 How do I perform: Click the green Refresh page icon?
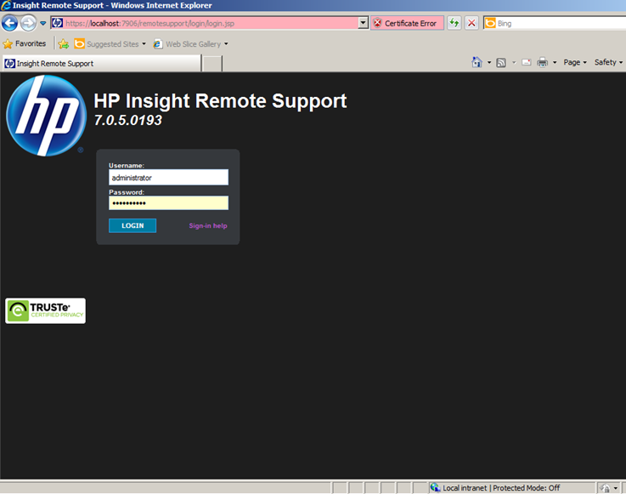[454, 23]
